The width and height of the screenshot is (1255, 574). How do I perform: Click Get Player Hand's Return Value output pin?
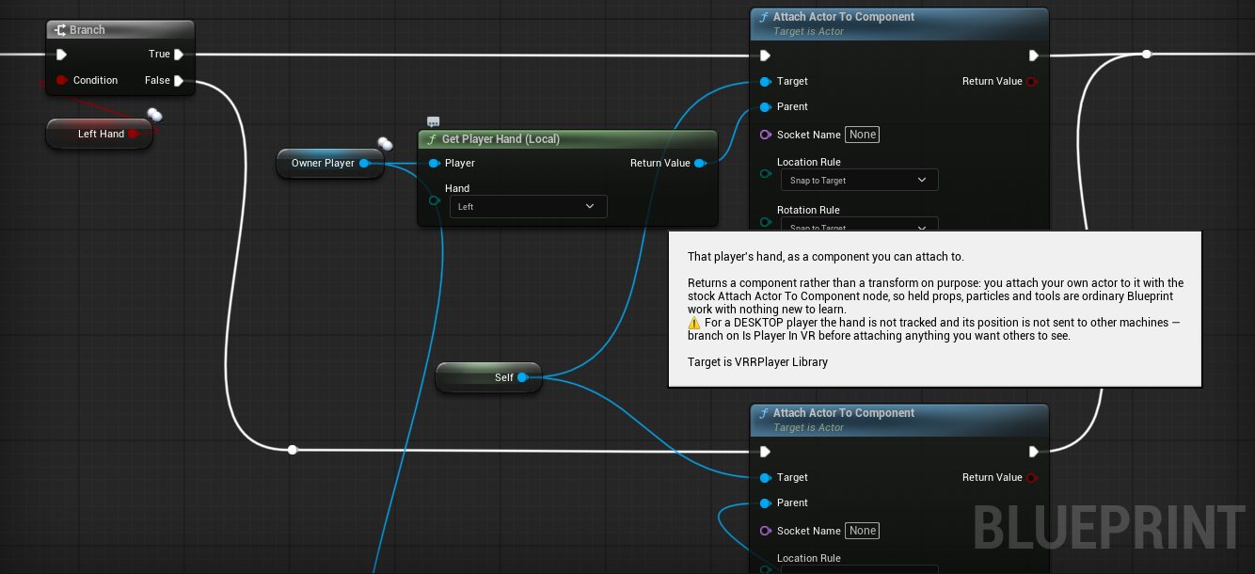(700, 163)
